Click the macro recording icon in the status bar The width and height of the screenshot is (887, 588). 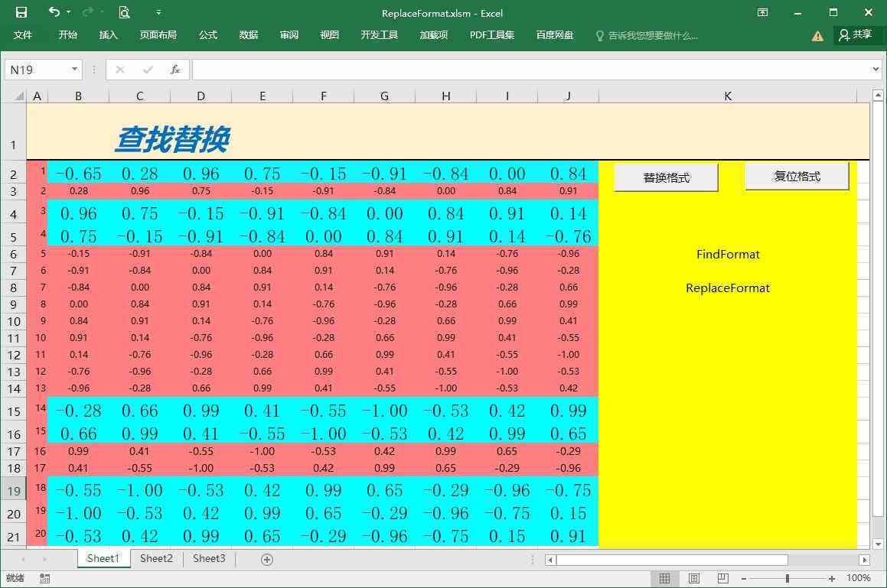click(x=44, y=578)
